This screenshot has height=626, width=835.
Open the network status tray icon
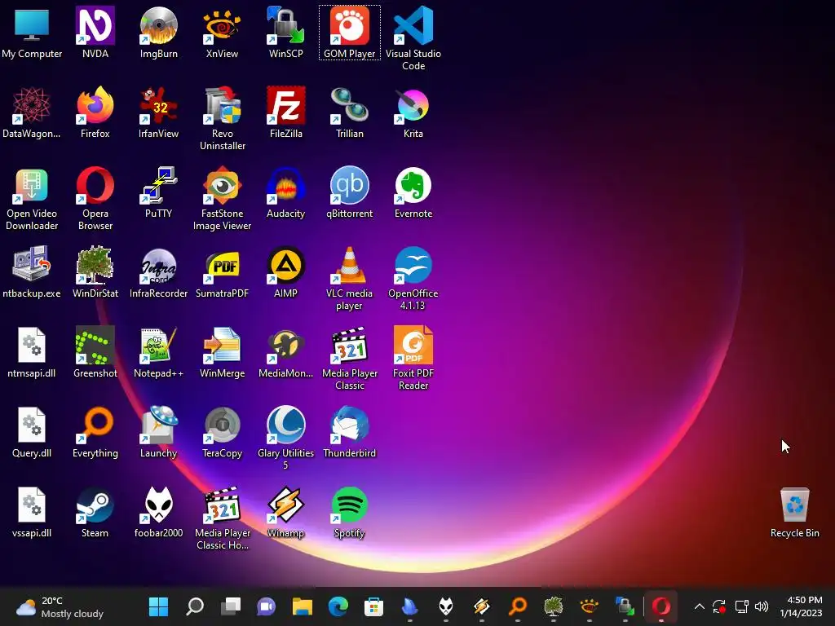[x=741, y=606]
